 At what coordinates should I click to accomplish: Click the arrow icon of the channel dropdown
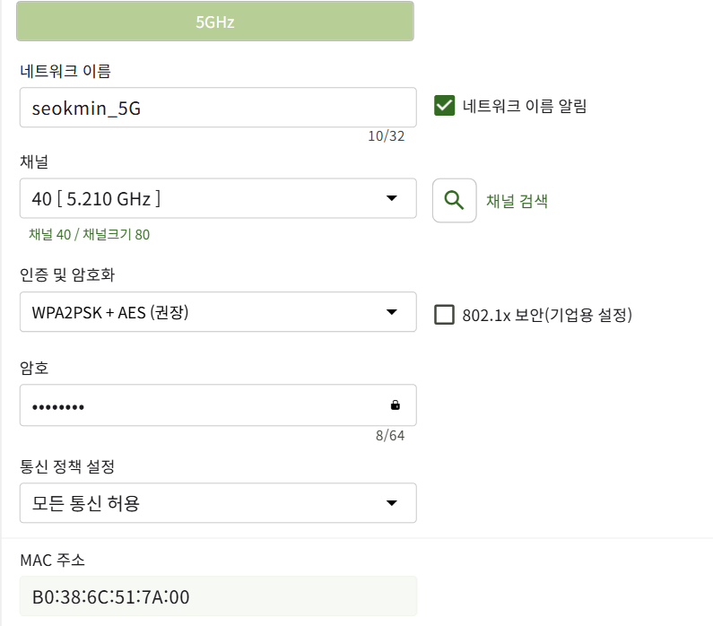(392, 198)
